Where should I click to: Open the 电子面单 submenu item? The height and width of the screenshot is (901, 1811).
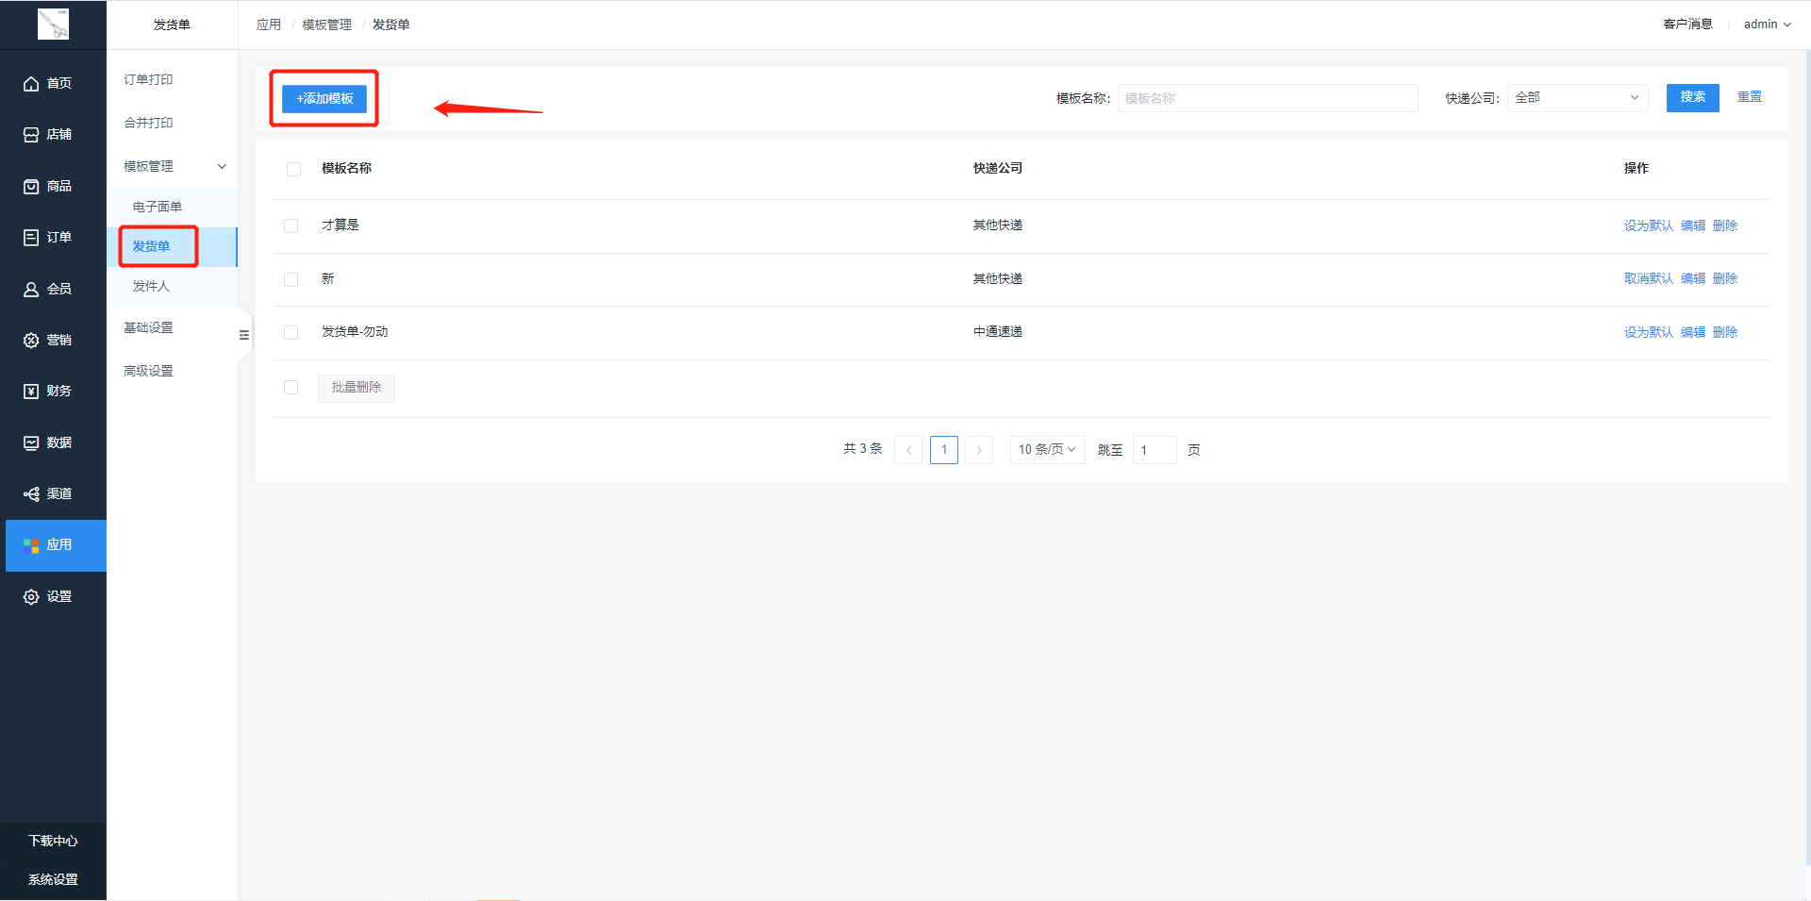[158, 207]
